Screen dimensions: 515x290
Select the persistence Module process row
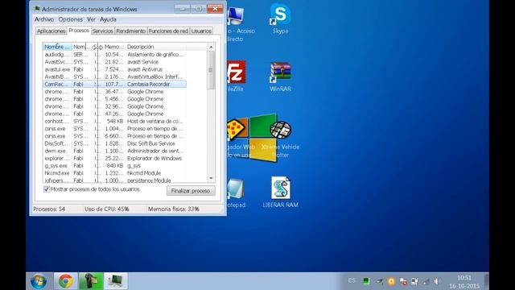(114, 180)
